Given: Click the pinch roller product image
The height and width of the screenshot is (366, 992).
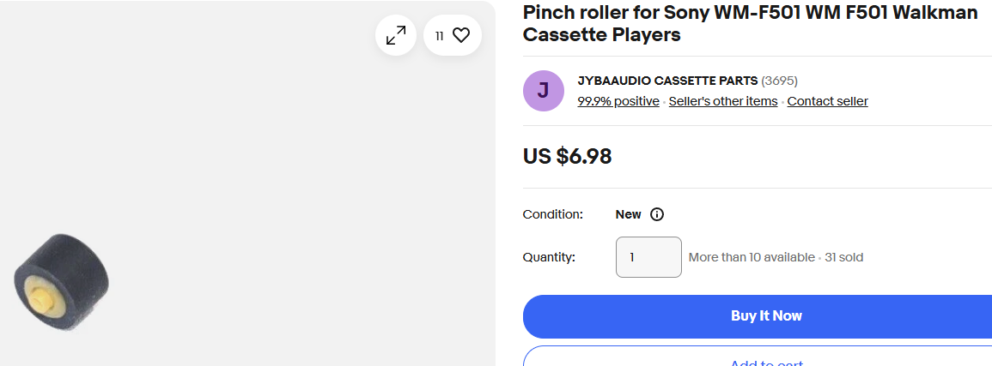Looking at the screenshot, I should pyautogui.click(x=62, y=282).
